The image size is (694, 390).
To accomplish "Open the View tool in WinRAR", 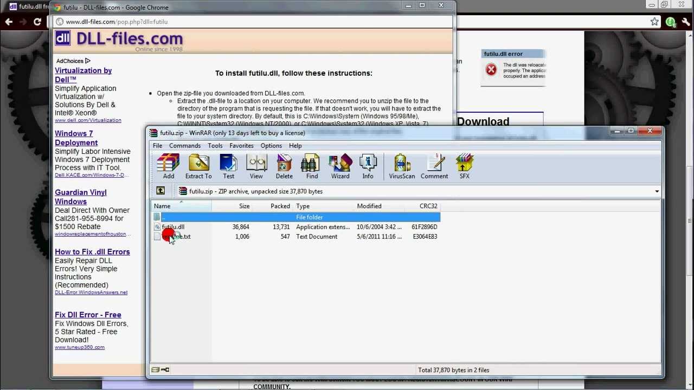I will point(256,166).
